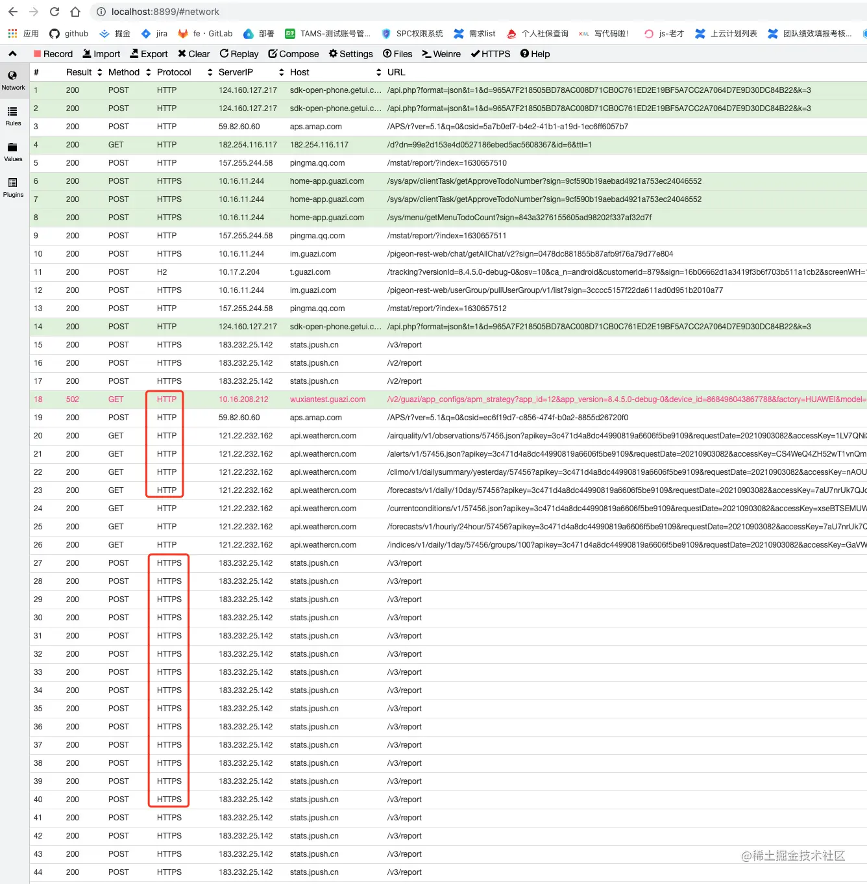Open the fe · GitLab bookmark

(x=205, y=34)
